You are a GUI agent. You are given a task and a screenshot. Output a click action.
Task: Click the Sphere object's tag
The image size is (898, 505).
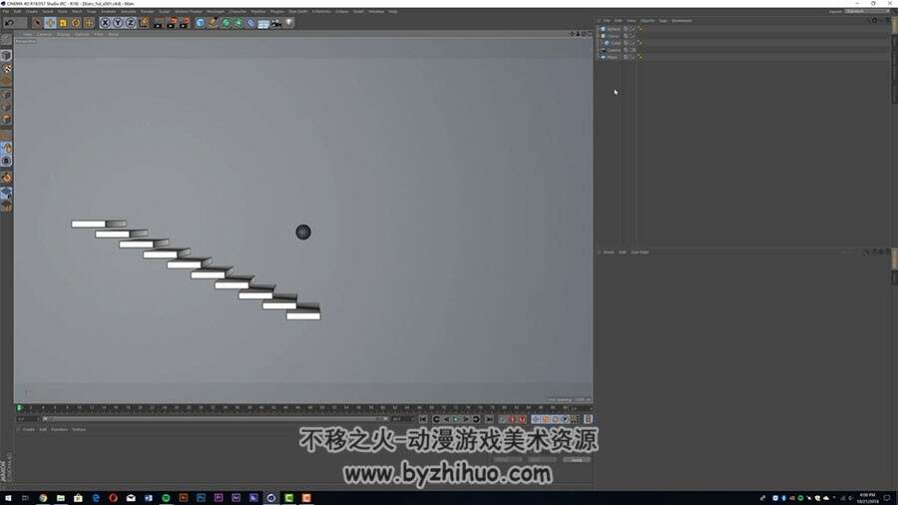[640, 29]
